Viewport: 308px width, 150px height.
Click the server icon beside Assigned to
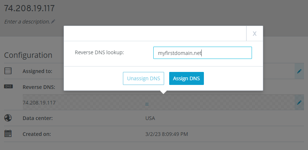coord(8,71)
